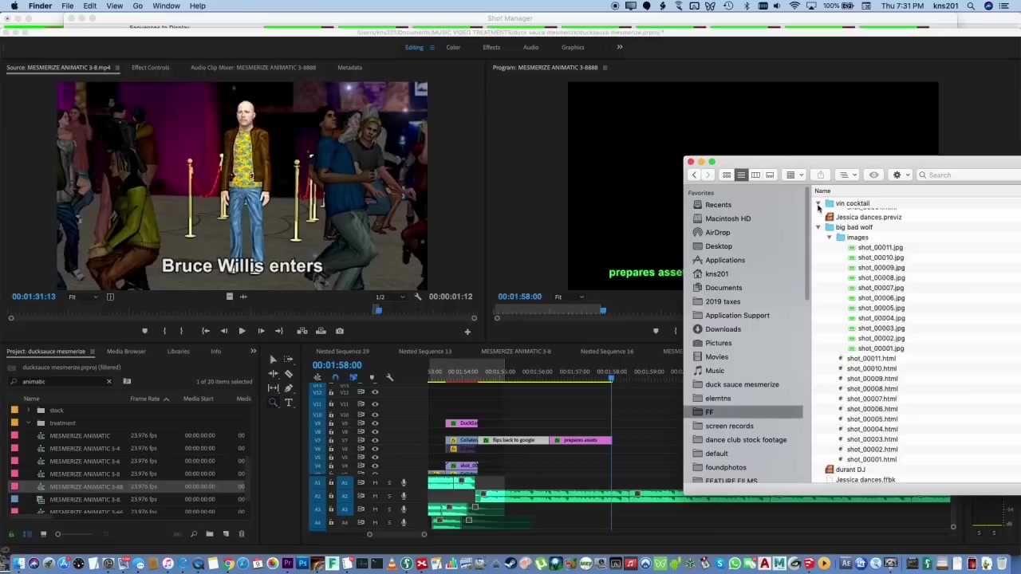Select the Selection arrow tool in Premiere
The height and width of the screenshot is (574, 1021).
[x=273, y=360]
